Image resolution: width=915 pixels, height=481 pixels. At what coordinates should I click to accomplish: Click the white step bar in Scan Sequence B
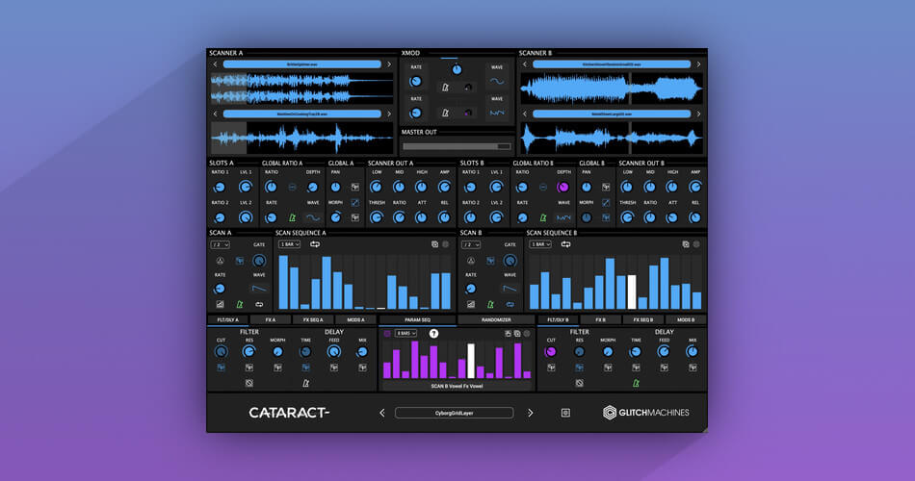click(632, 292)
